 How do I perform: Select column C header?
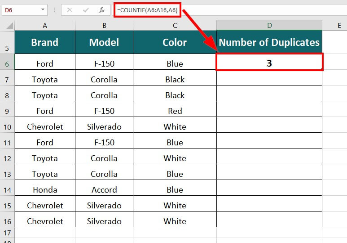(x=175, y=26)
